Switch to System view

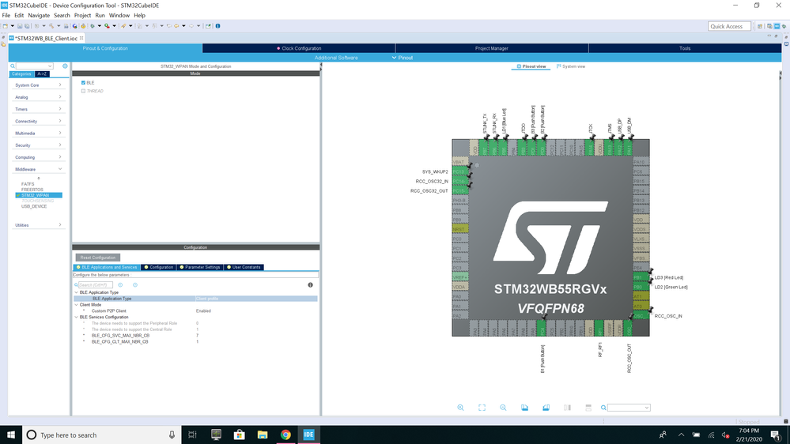click(571, 66)
